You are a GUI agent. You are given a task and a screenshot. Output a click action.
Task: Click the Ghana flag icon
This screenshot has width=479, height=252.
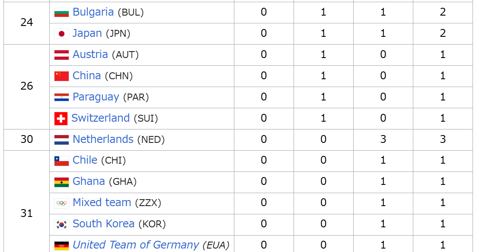[61, 182]
